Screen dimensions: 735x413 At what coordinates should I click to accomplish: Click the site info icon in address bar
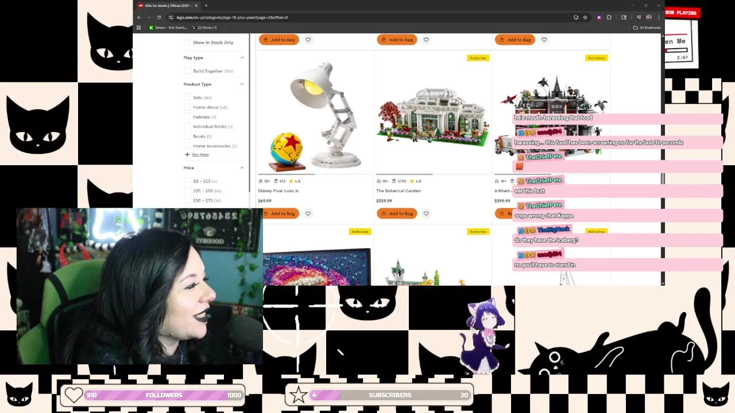tap(171, 17)
